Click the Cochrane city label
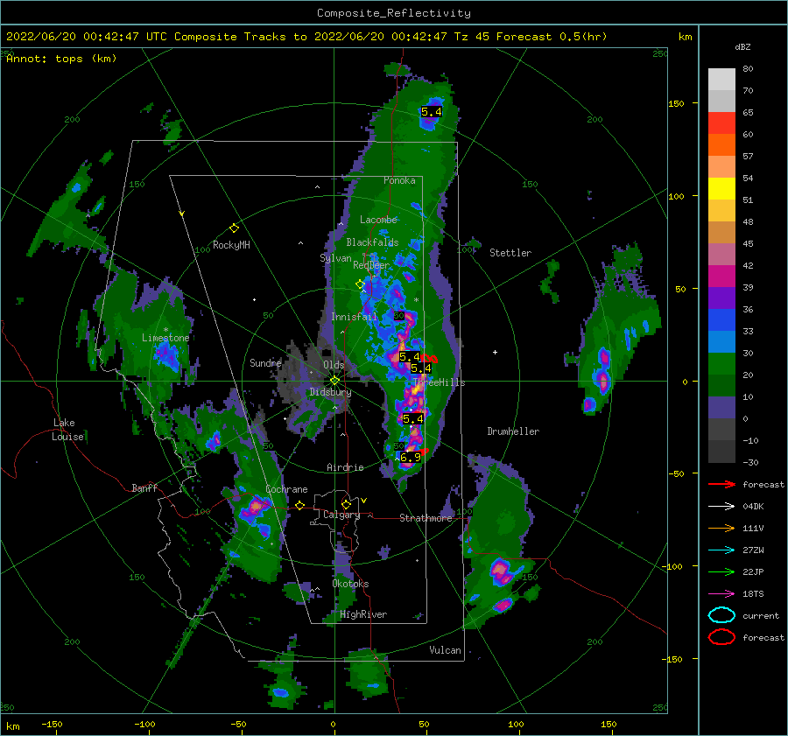The image size is (788, 736). 286,489
